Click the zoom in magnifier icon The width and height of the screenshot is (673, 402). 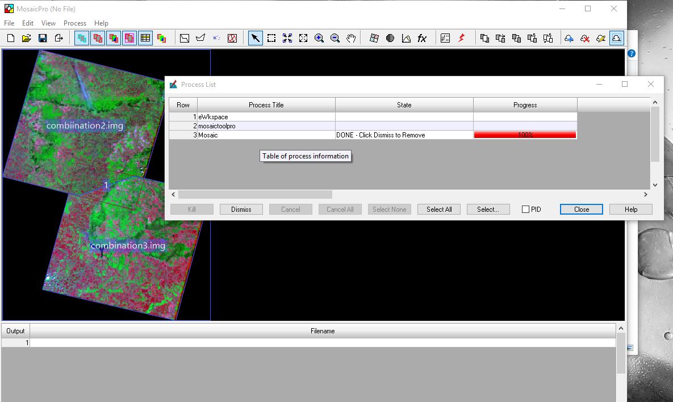[x=319, y=38]
